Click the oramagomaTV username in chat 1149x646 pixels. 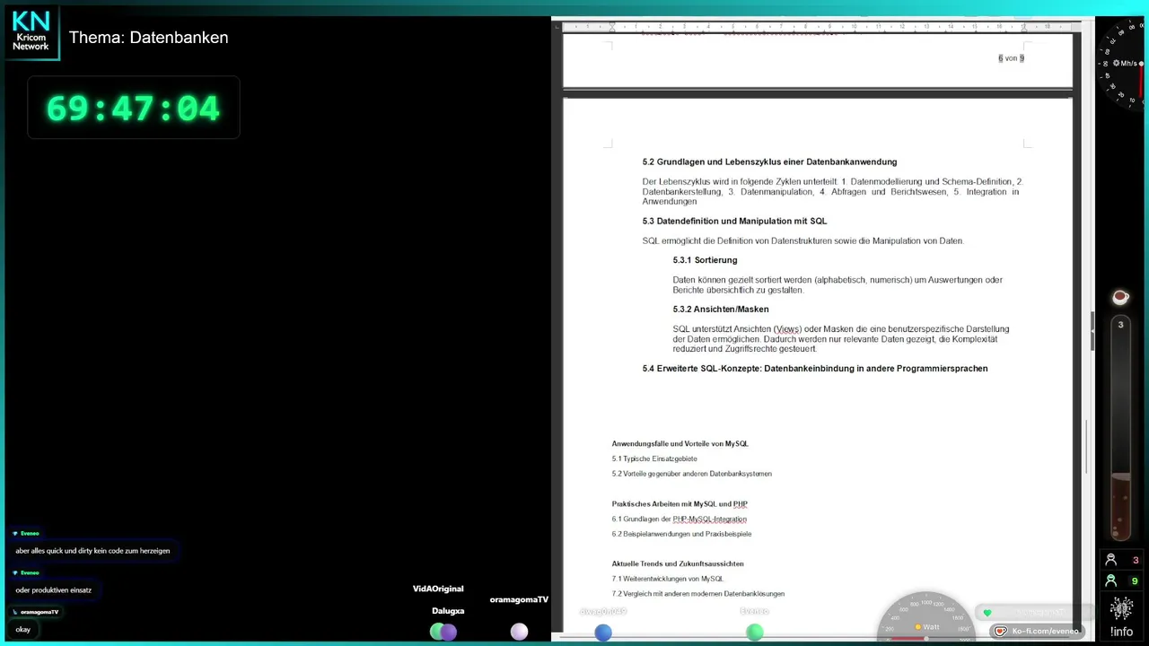point(39,612)
